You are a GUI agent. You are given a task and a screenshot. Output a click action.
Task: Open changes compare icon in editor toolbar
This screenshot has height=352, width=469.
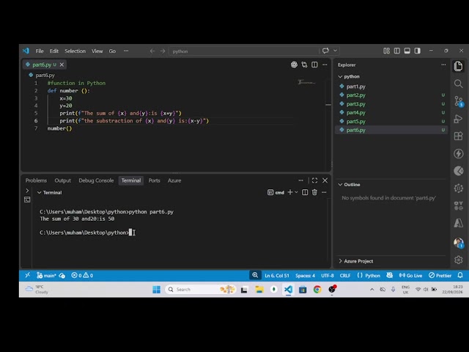point(304,65)
